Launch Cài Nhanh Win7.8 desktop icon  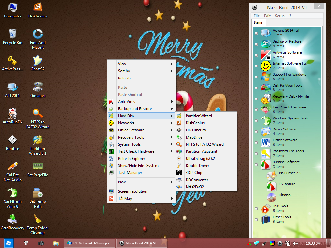(x=13, y=198)
